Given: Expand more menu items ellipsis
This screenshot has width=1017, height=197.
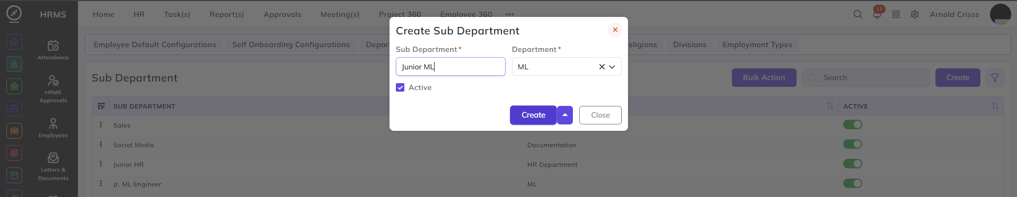Looking at the screenshot, I should [x=509, y=14].
